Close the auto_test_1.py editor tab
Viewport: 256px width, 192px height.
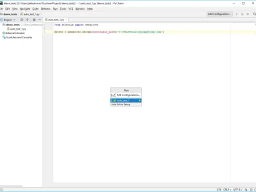[x=66, y=19]
